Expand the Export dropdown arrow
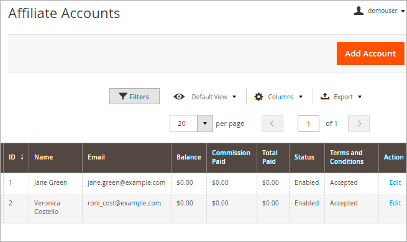This screenshot has height=242, width=407. pos(360,97)
